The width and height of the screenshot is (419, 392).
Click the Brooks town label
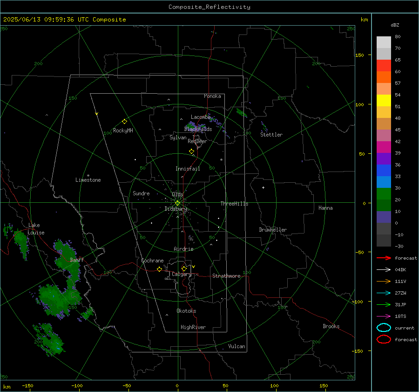tap(331, 326)
